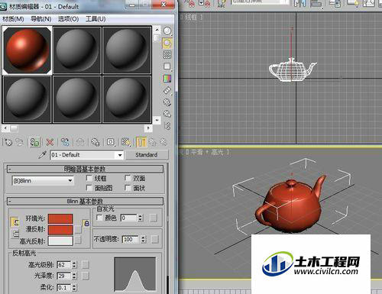Click the 柔化 spinner arrows

(74, 288)
